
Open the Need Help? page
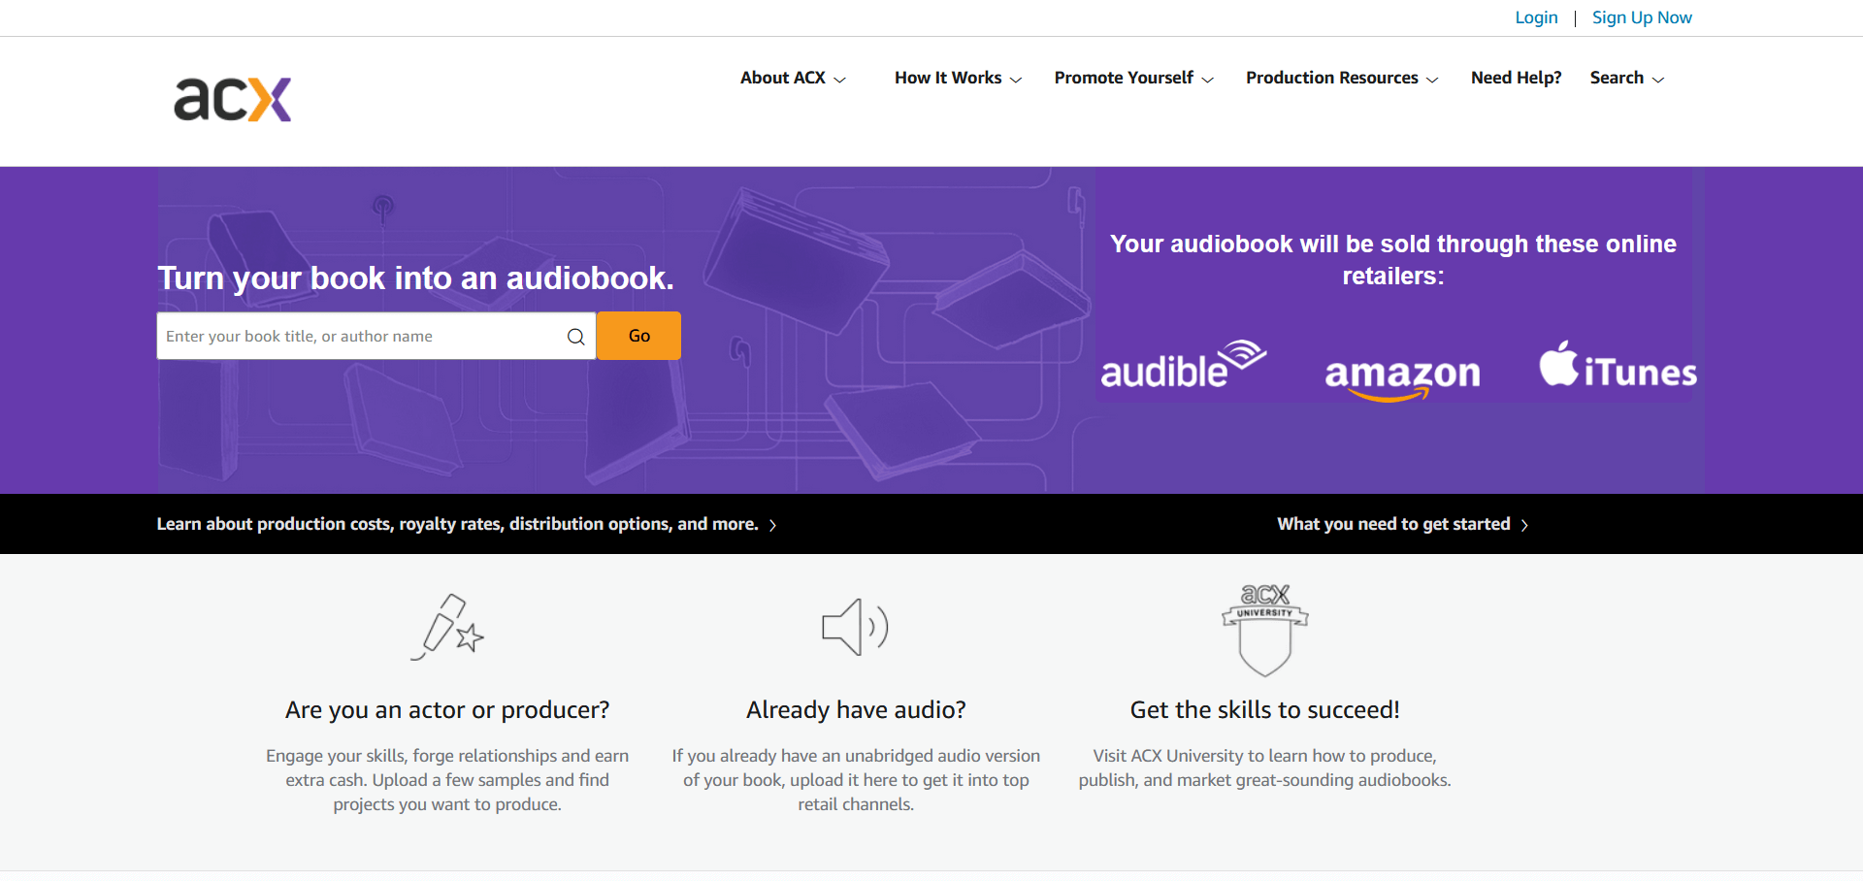pos(1517,78)
